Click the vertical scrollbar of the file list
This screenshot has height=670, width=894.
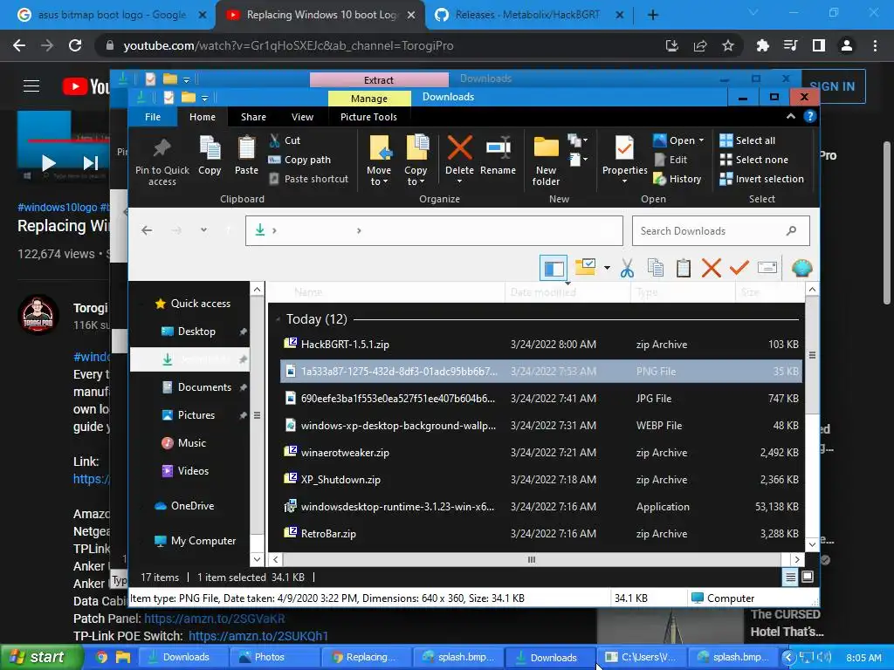pyautogui.click(x=812, y=356)
